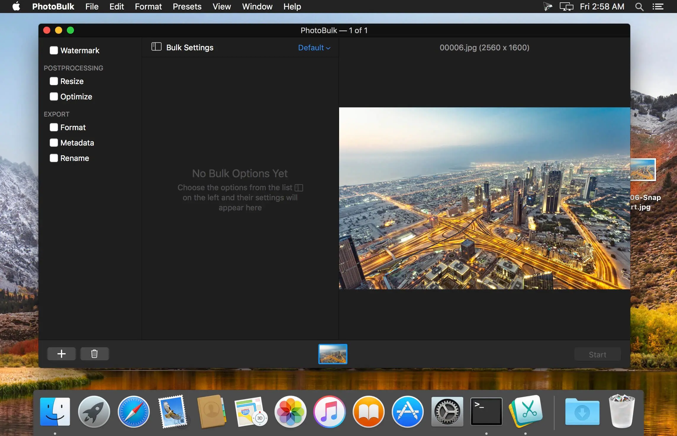Open the Format menu bar item
Image resolution: width=677 pixels, height=436 pixels.
click(149, 7)
